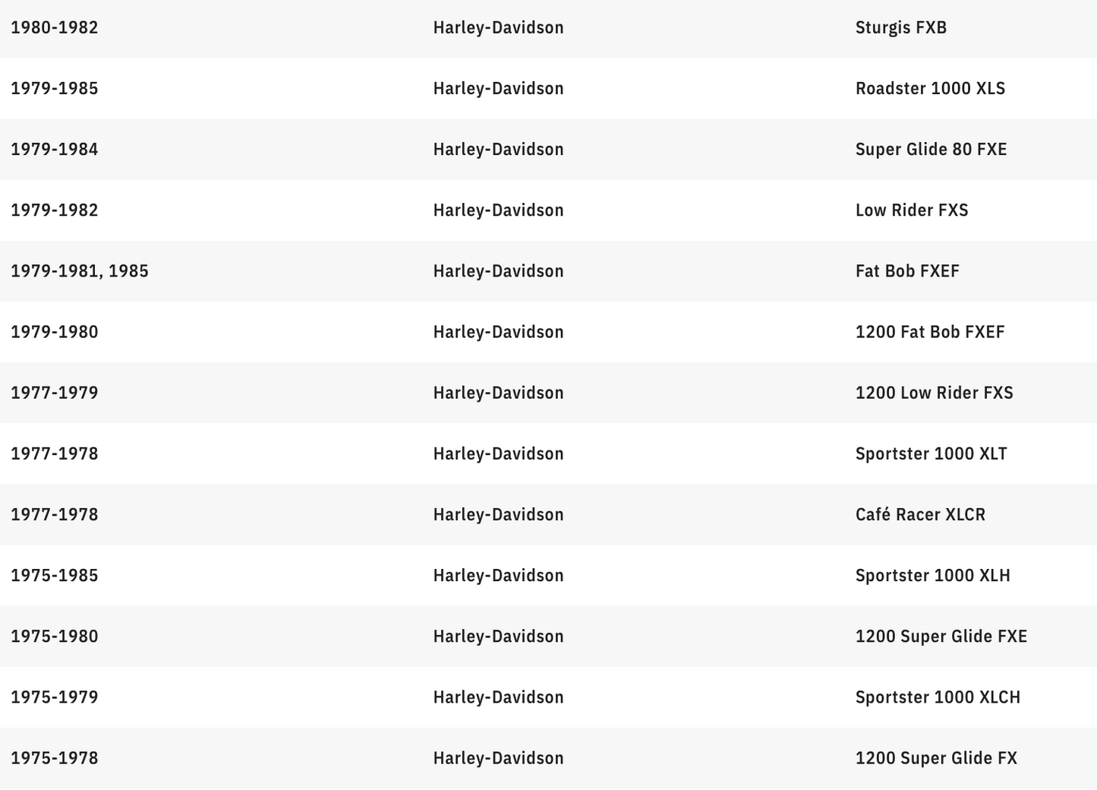Click Harley-Davidson in the Sturgis FXB row

coord(498,28)
